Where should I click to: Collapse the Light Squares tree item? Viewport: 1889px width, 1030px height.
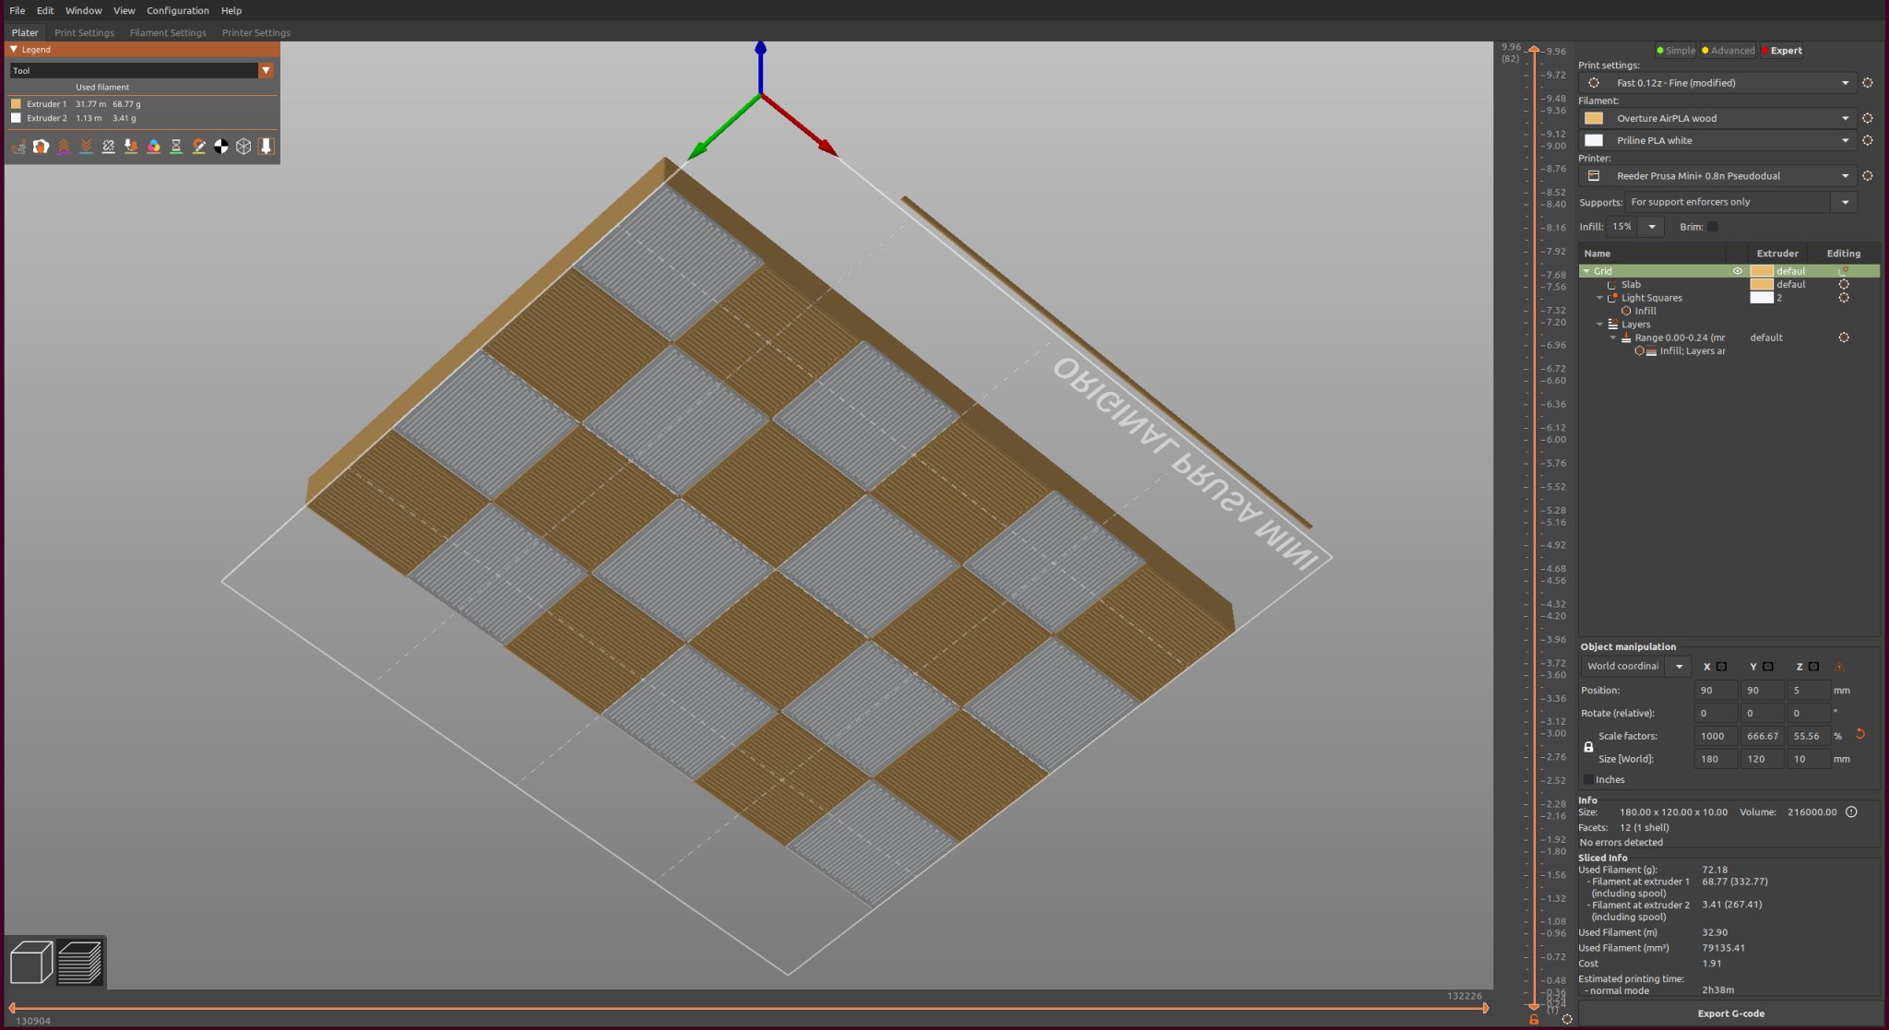click(x=1600, y=298)
